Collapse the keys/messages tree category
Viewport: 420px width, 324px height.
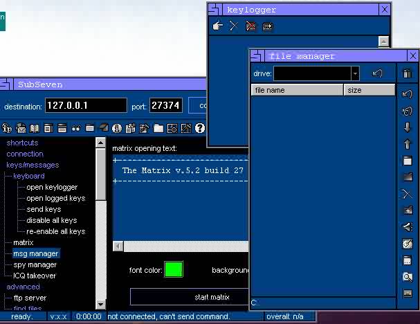(x=33, y=165)
